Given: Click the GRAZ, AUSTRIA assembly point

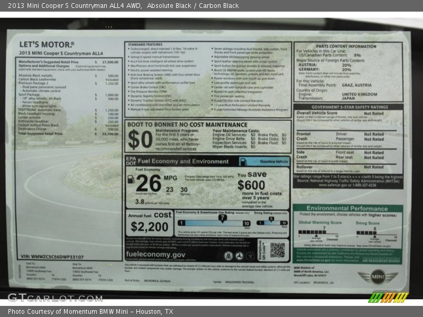Looking at the screenshot, I should click(356, 85).
